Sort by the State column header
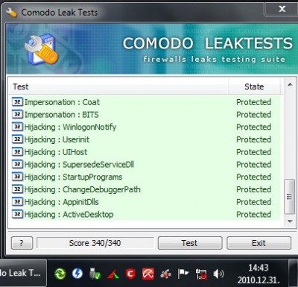This screenshot has height=287, width=298. pyautogui.click(x=254, y=86)
